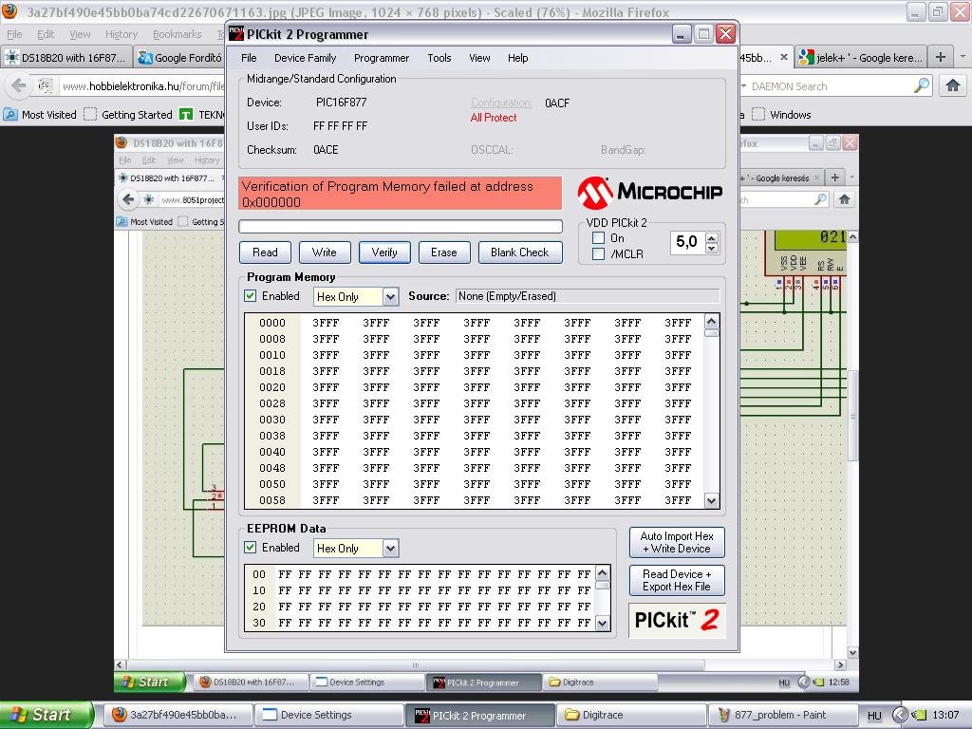Decrease VDD voltage with down arrow
This screenshot has height=729, width=972.
point(712,248)
